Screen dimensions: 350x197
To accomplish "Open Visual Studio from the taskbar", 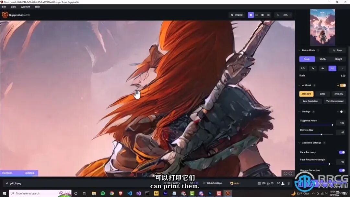I will click(138, 193).
